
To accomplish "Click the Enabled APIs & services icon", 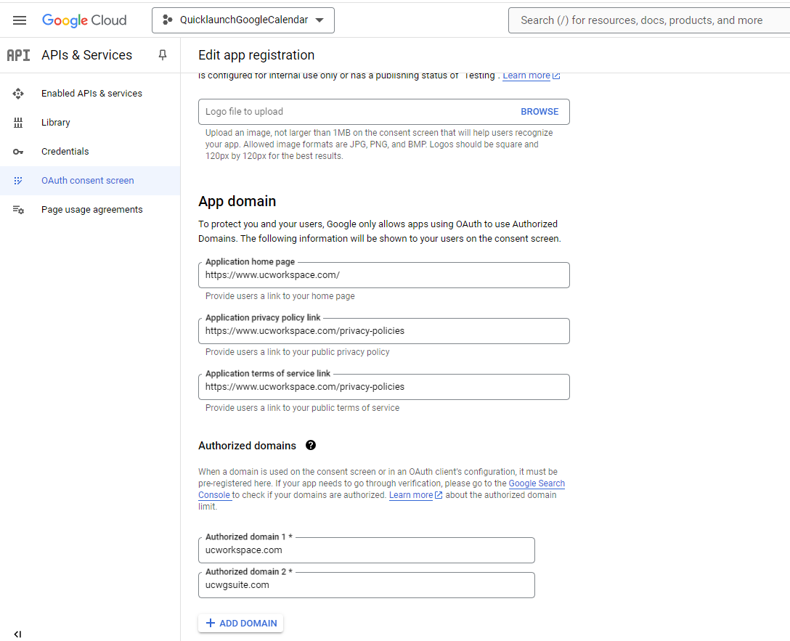I will [18, 93].
